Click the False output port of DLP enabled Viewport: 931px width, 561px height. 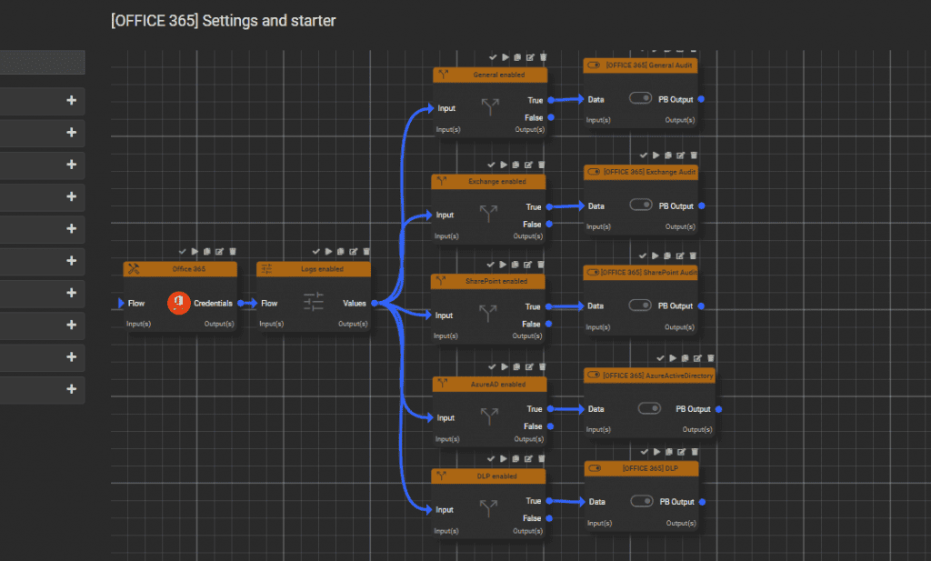click(x=549, y=518)
